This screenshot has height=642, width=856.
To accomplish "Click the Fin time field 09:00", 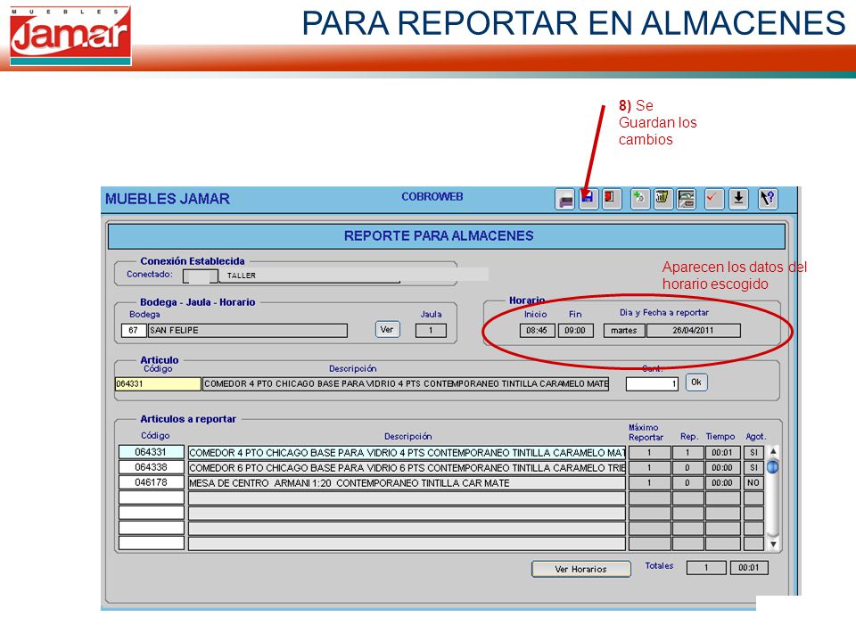I will point(575,330).
